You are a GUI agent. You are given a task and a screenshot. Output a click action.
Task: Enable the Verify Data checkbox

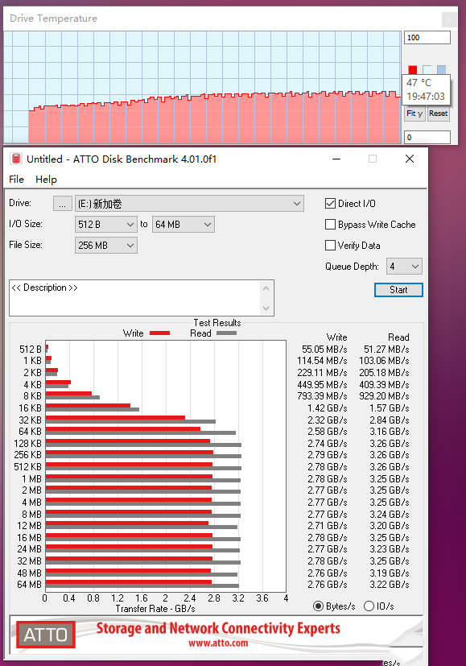click(x=330, y=245)
